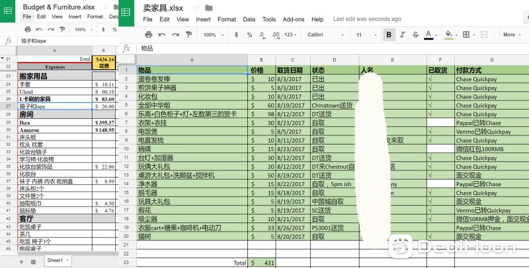This screenshot has width=529, height=268.
Task: Click formula bar showing 物品
Action: 333,48
